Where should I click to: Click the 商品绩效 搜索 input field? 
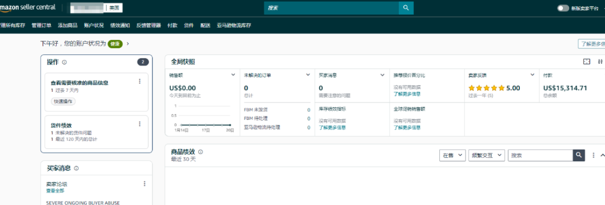click(x=540, y=155)
